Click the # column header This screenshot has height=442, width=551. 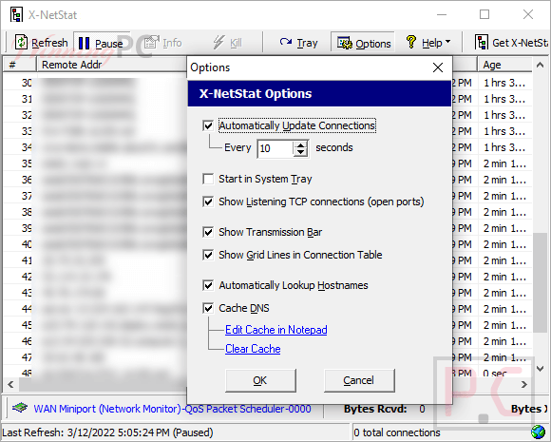(x=19, y=65)
